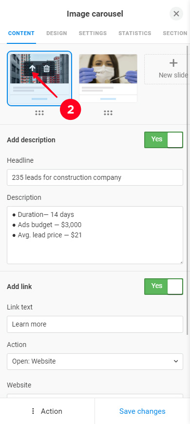Click the drag handle dots under second slide
Image resolution: width=190 pixels, height=424 pixels.
[108, 113]
